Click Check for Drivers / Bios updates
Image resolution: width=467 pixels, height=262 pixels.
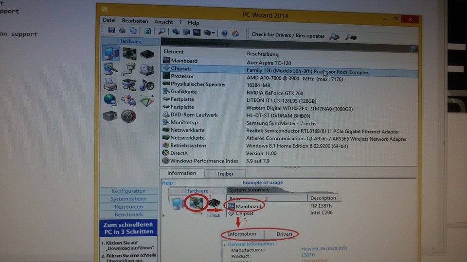tap(288, 35)
